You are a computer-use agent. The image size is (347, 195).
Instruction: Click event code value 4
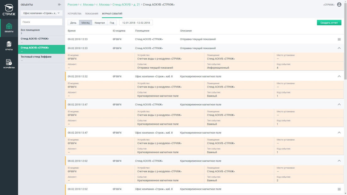pos(277,68)
